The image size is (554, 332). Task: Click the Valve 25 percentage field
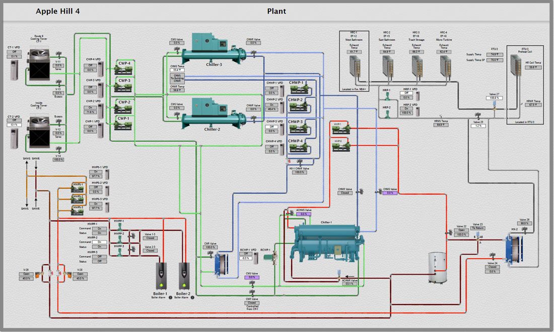click(478, 126)
